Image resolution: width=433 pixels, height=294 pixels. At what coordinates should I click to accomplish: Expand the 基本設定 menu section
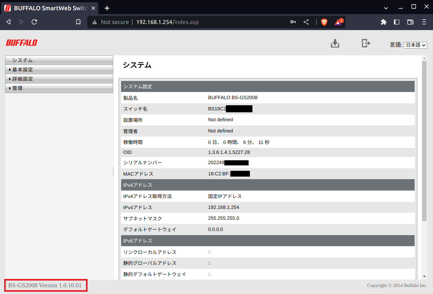point(23,70)
